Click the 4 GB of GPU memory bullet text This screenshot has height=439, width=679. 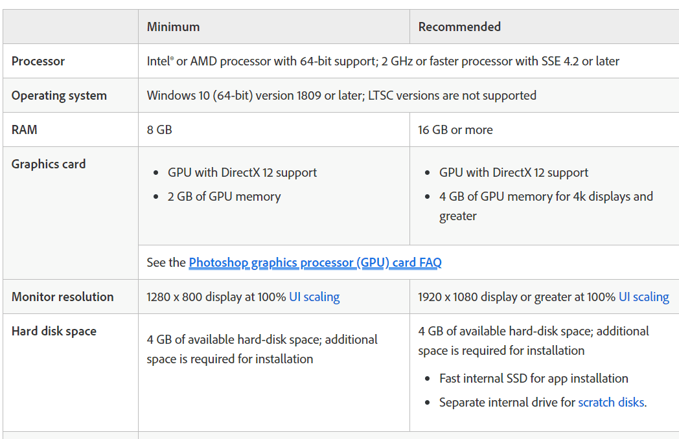point(546,196)
